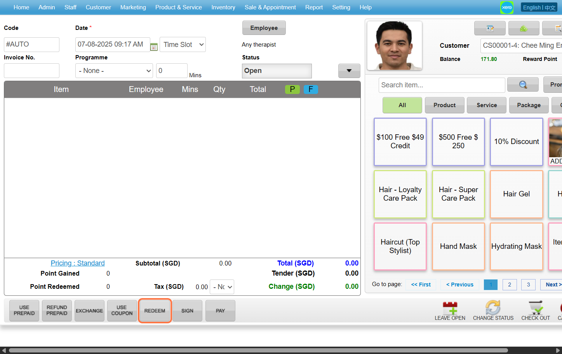
Task: Click the Check Out cart icon
Action: point(536,308)
